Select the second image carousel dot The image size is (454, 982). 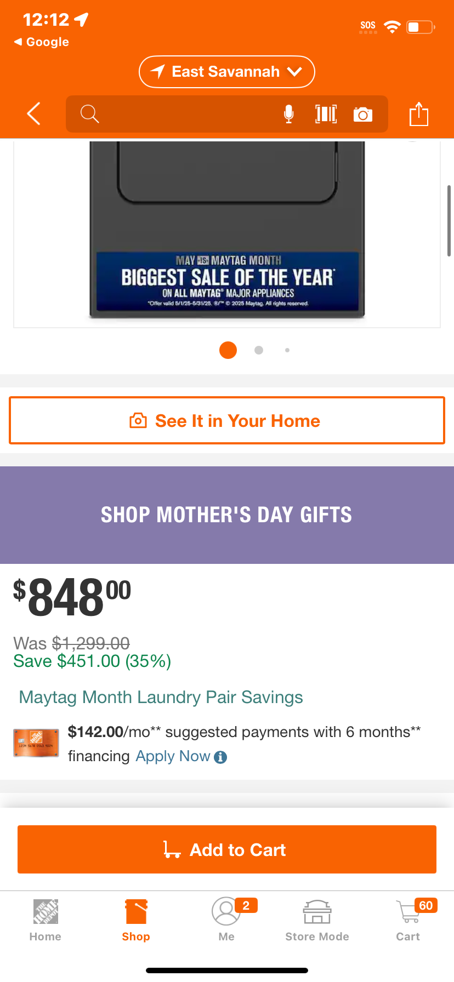259,350
